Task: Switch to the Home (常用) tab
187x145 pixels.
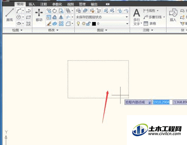Action: (20, 4)
